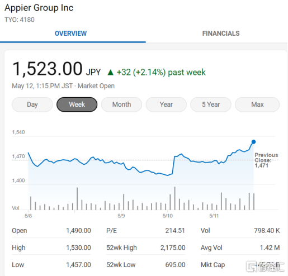The width and height of the screenshot is (288, 276).
Task: Show Max history chart
Action: point(257,104)
